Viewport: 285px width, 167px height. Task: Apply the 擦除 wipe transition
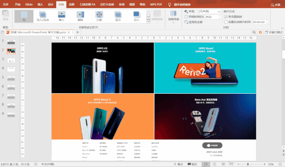pyautogui.click(x=80, y=16)
